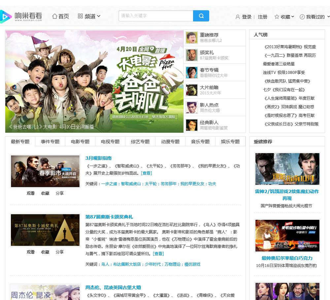Select 颁奖礼 87届奥斯卡颁奖 thumbnail
Viewport: 330px width, 300px height.
(192, 55)
